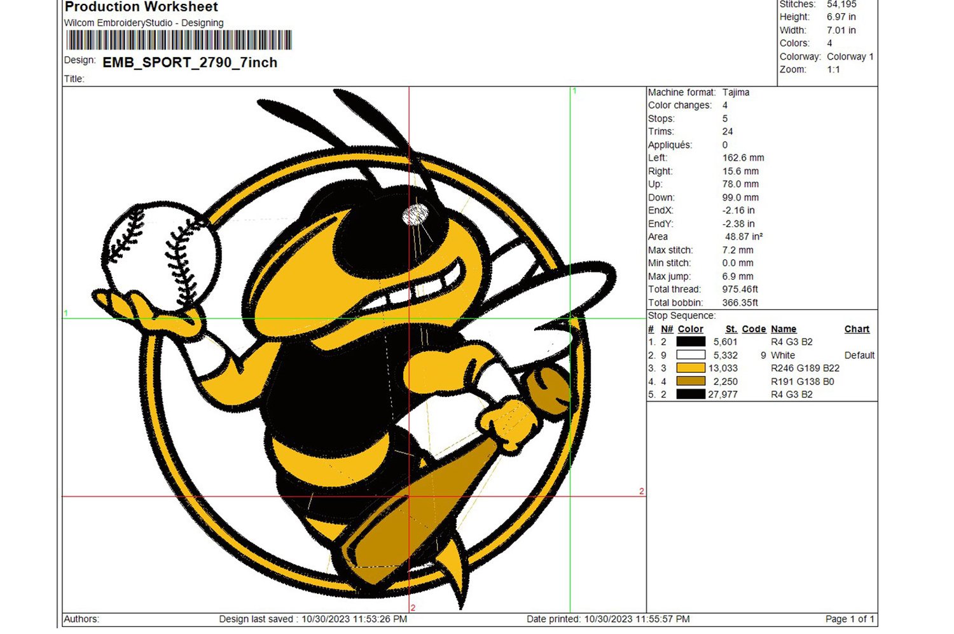Select the left extent "162.6 mm"

click(743, 158)
